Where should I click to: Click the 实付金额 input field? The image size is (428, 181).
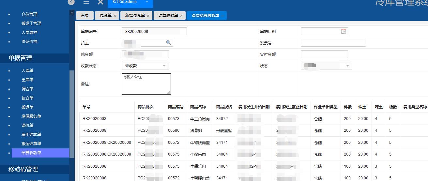click(324, 54)
